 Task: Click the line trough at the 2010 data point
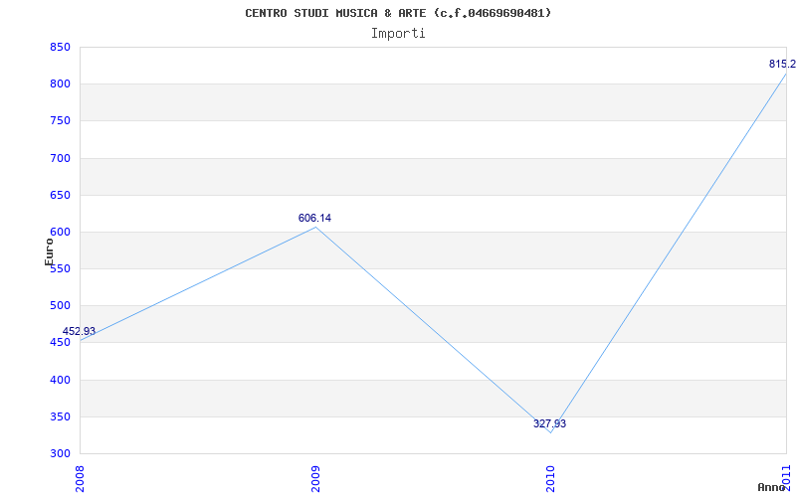(551, 432)
